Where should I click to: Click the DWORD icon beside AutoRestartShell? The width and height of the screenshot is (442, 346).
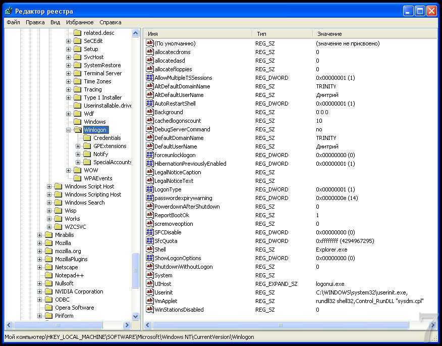(149, 104)
